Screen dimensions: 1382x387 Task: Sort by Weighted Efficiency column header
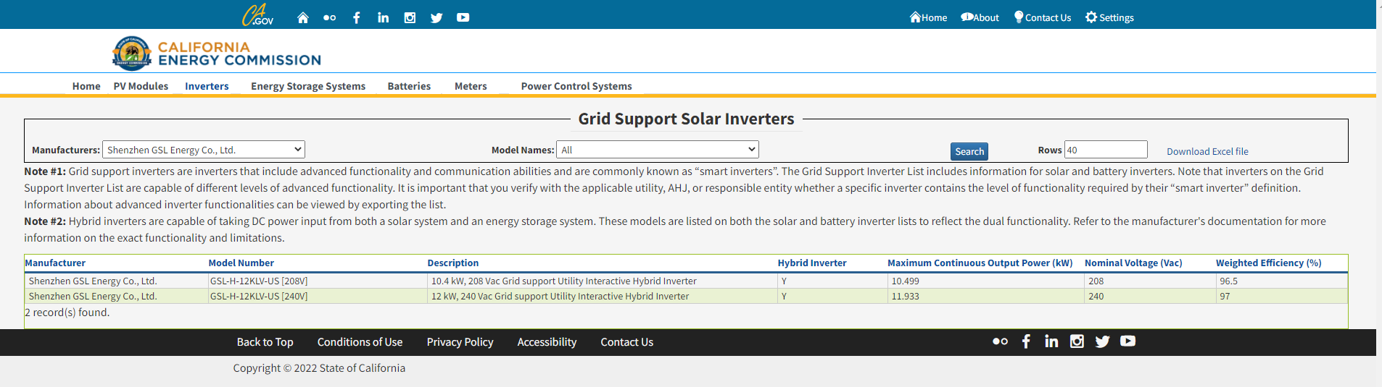click(1268, 263)
